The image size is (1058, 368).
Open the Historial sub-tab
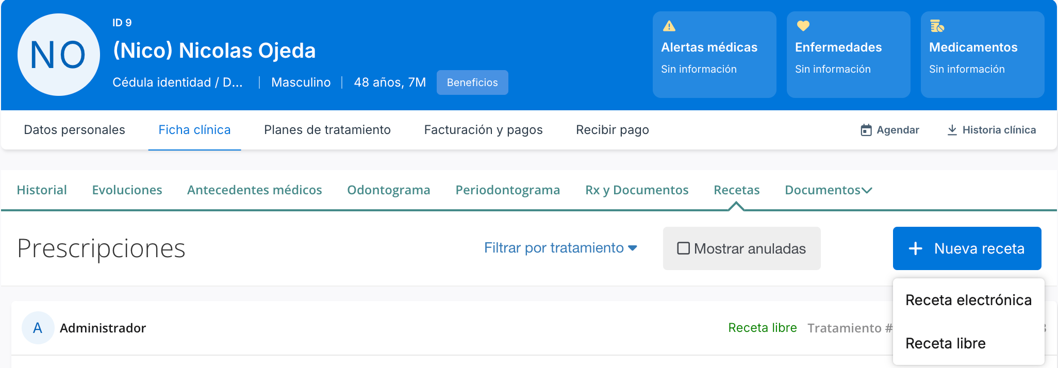[42, 190]
